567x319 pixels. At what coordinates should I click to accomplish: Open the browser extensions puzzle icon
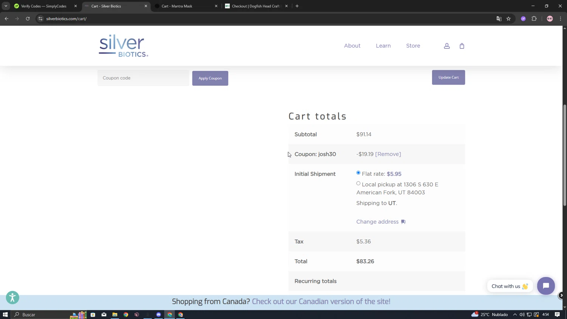[x=534, y=19]
